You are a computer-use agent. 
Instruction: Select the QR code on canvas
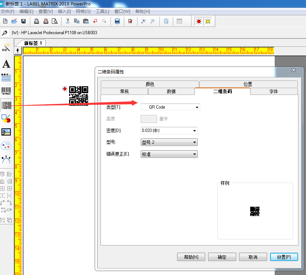(x=78, y=96)
